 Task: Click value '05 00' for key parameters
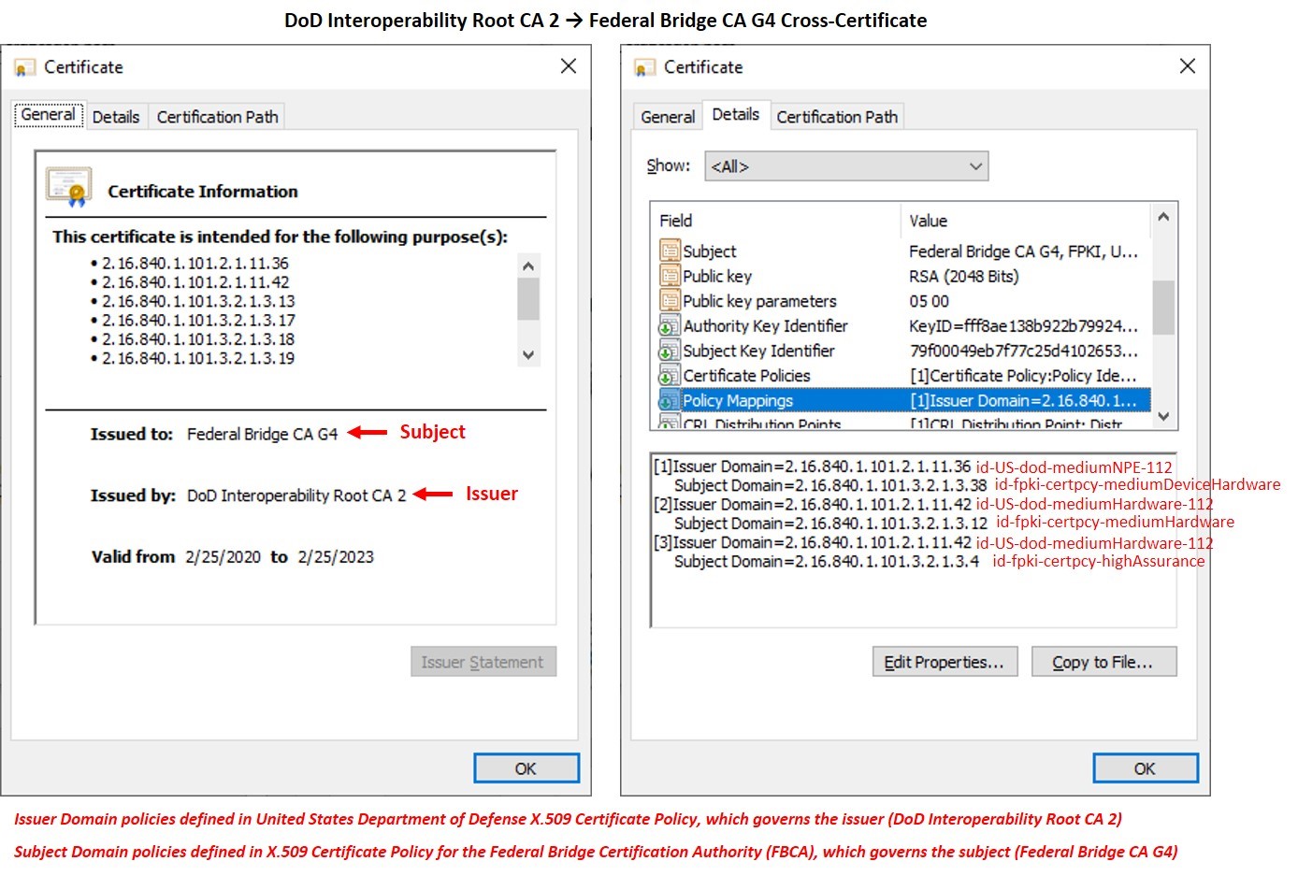pyautogui.click(x=929, y=301)
